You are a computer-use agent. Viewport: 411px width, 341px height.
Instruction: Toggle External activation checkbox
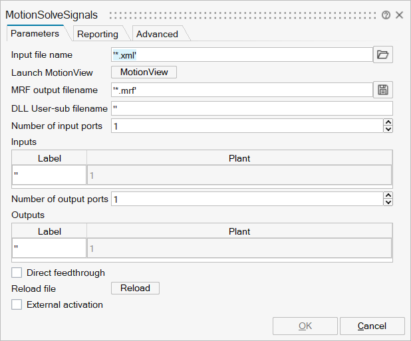click(17, 304)
